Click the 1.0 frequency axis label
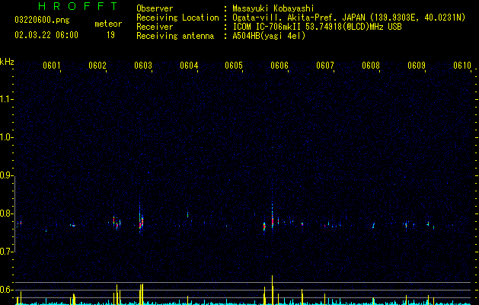 coord(6,137)
